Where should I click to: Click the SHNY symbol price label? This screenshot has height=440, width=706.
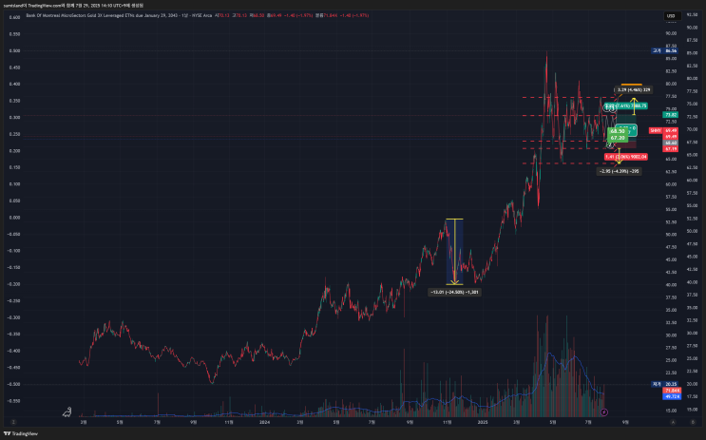point(656,130)
